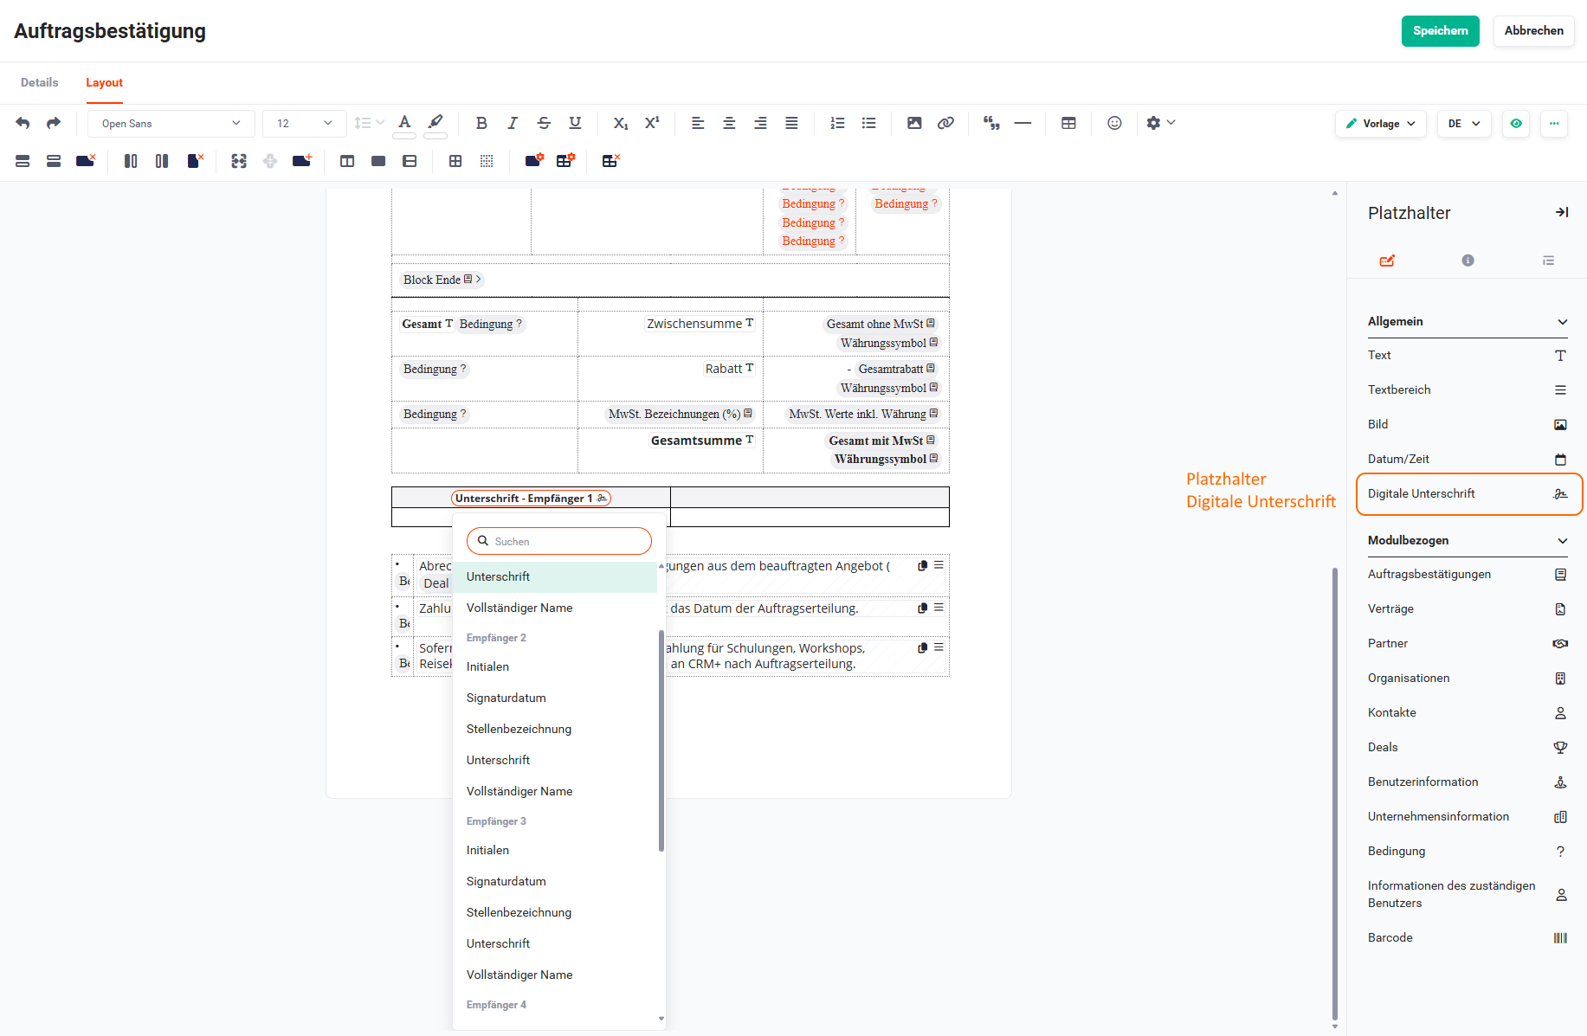The height and width of the screenshot is (1036, 1587).
Task: Apply bold formatting
Action: pyautogui.click(x=481, y=123)
